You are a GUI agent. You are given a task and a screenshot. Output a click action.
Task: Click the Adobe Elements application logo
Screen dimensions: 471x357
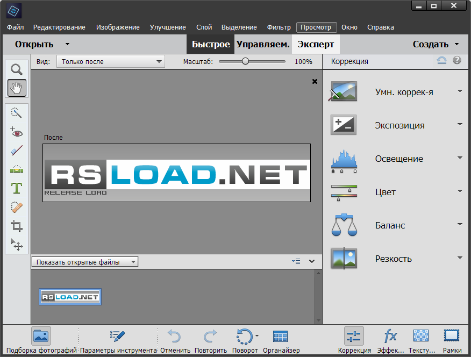[13, 11]
